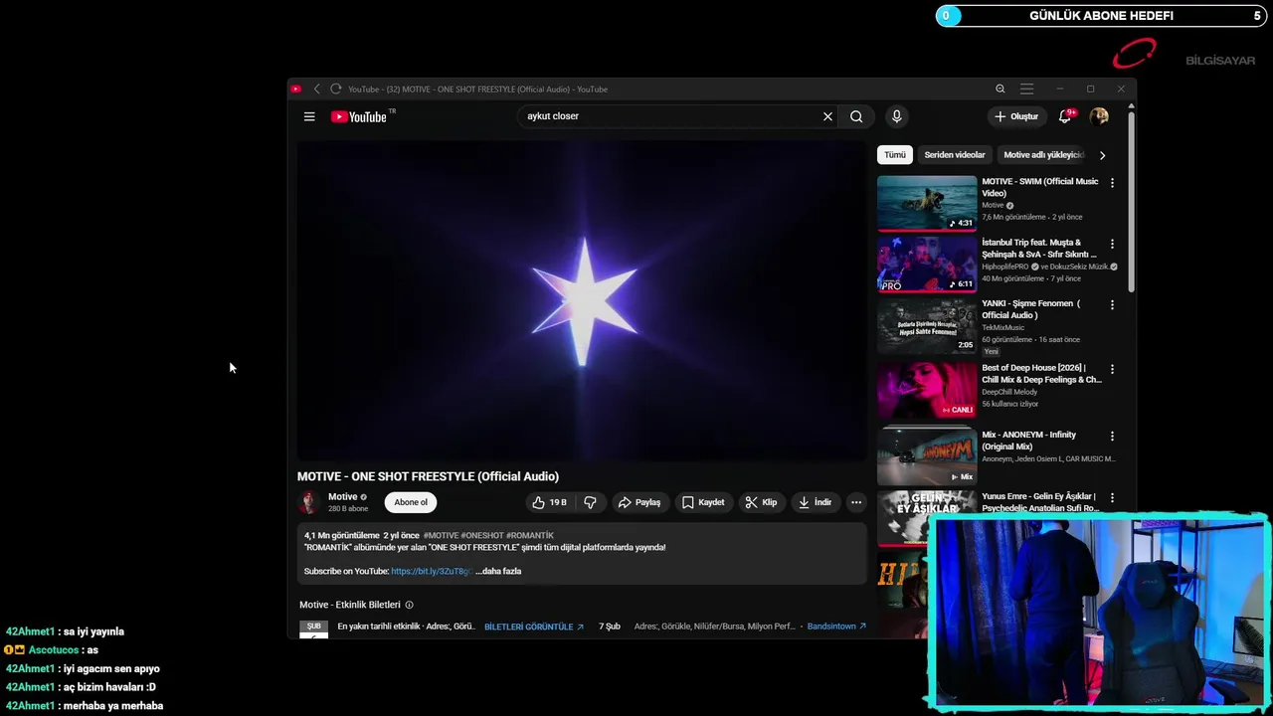Open MOTIVE - SWIM video thumbnail

(927, 203)
